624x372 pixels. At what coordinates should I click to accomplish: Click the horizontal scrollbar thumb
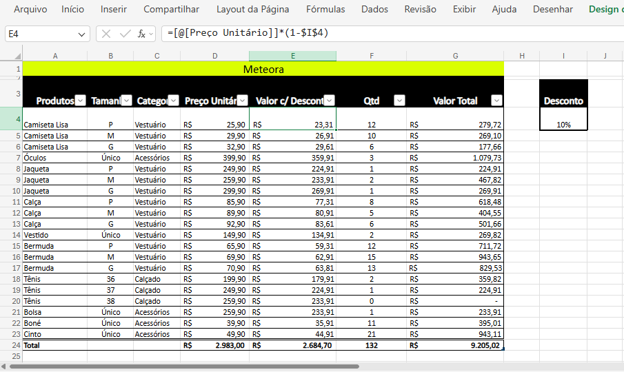(184, 366)
